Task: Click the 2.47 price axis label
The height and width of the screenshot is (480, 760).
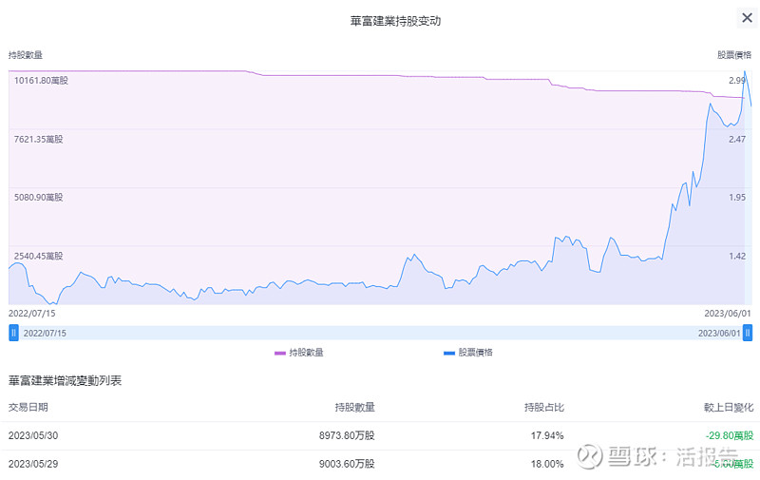Action: (737, 139)
